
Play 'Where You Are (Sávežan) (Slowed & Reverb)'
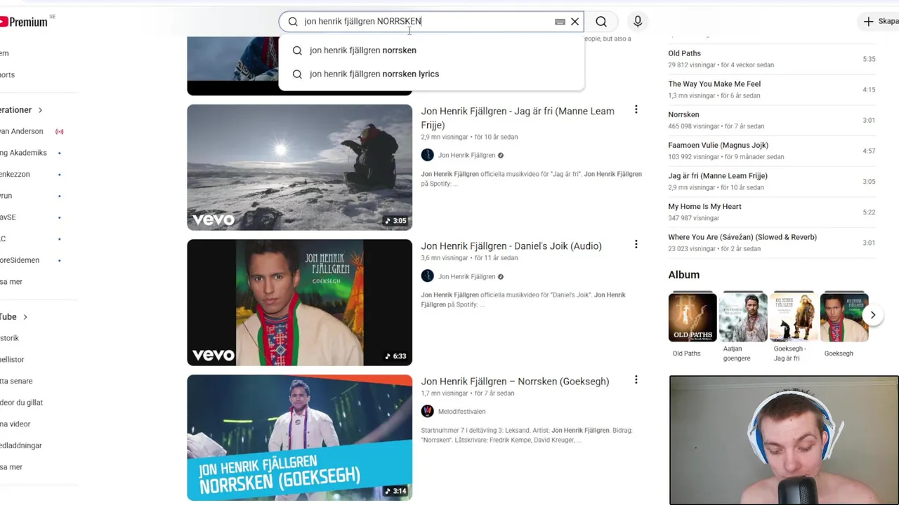tap(771, 243)
